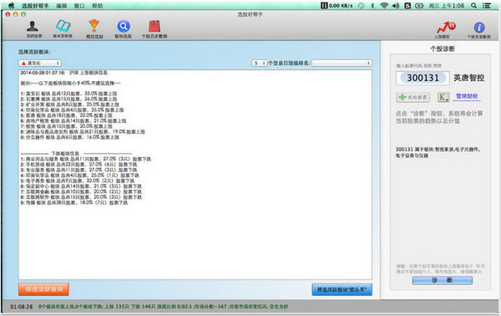Open the open-book icon in toolbar
Screen dimensions: 501x316
[x=63, y=26]
